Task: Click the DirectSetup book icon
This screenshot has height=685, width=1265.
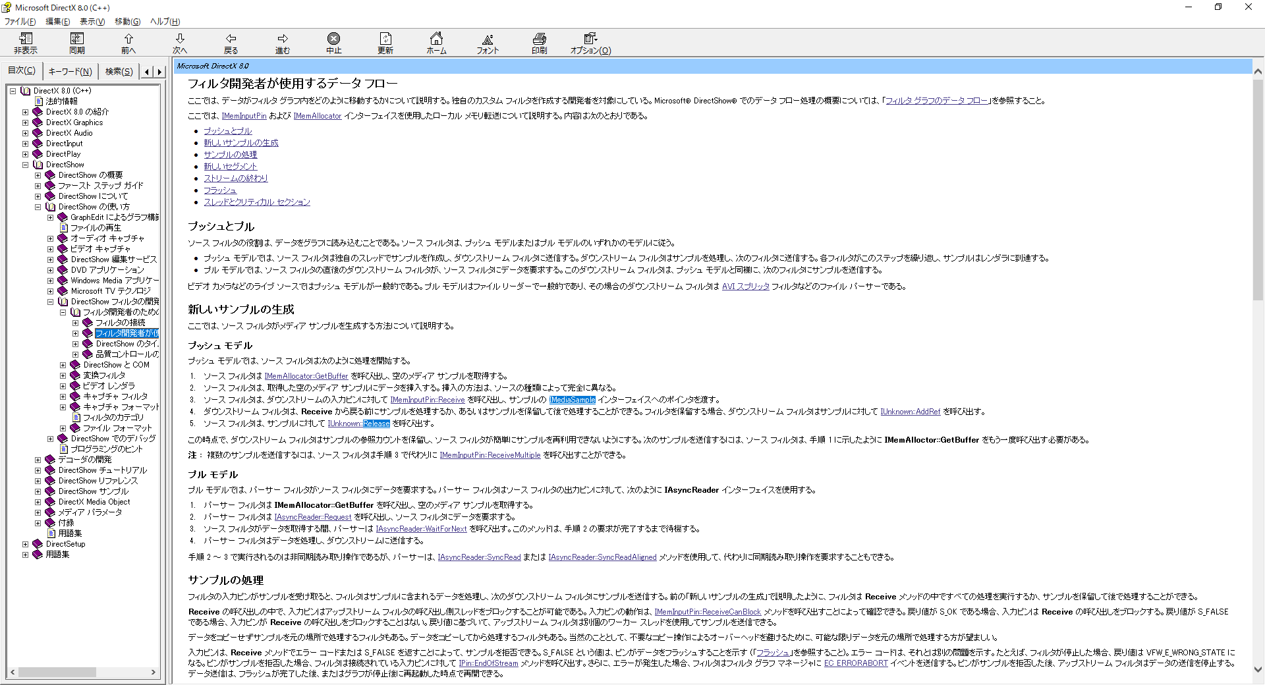Action: click(38, 544)
